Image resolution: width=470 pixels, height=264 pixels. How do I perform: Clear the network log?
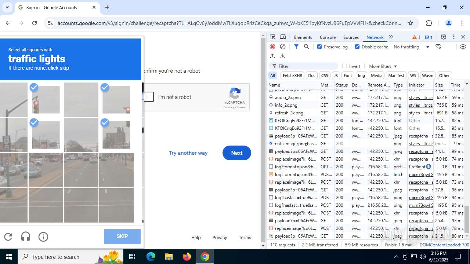point(283,47)
